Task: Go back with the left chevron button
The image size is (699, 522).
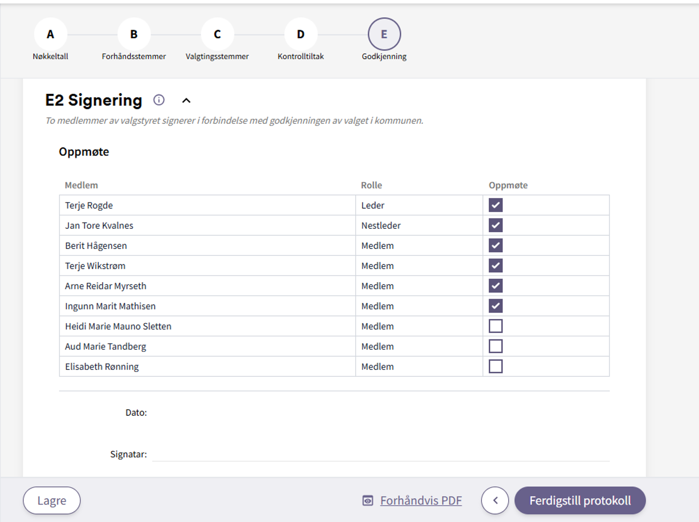Action: 495,501
